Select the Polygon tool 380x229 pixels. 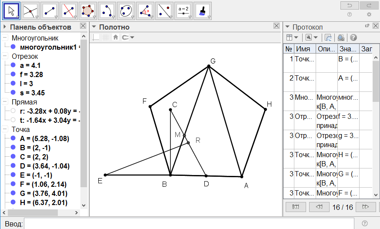[88, 10]
